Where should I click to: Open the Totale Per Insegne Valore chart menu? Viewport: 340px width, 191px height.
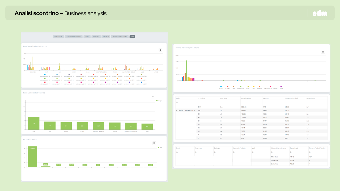(x=323, y=52)
